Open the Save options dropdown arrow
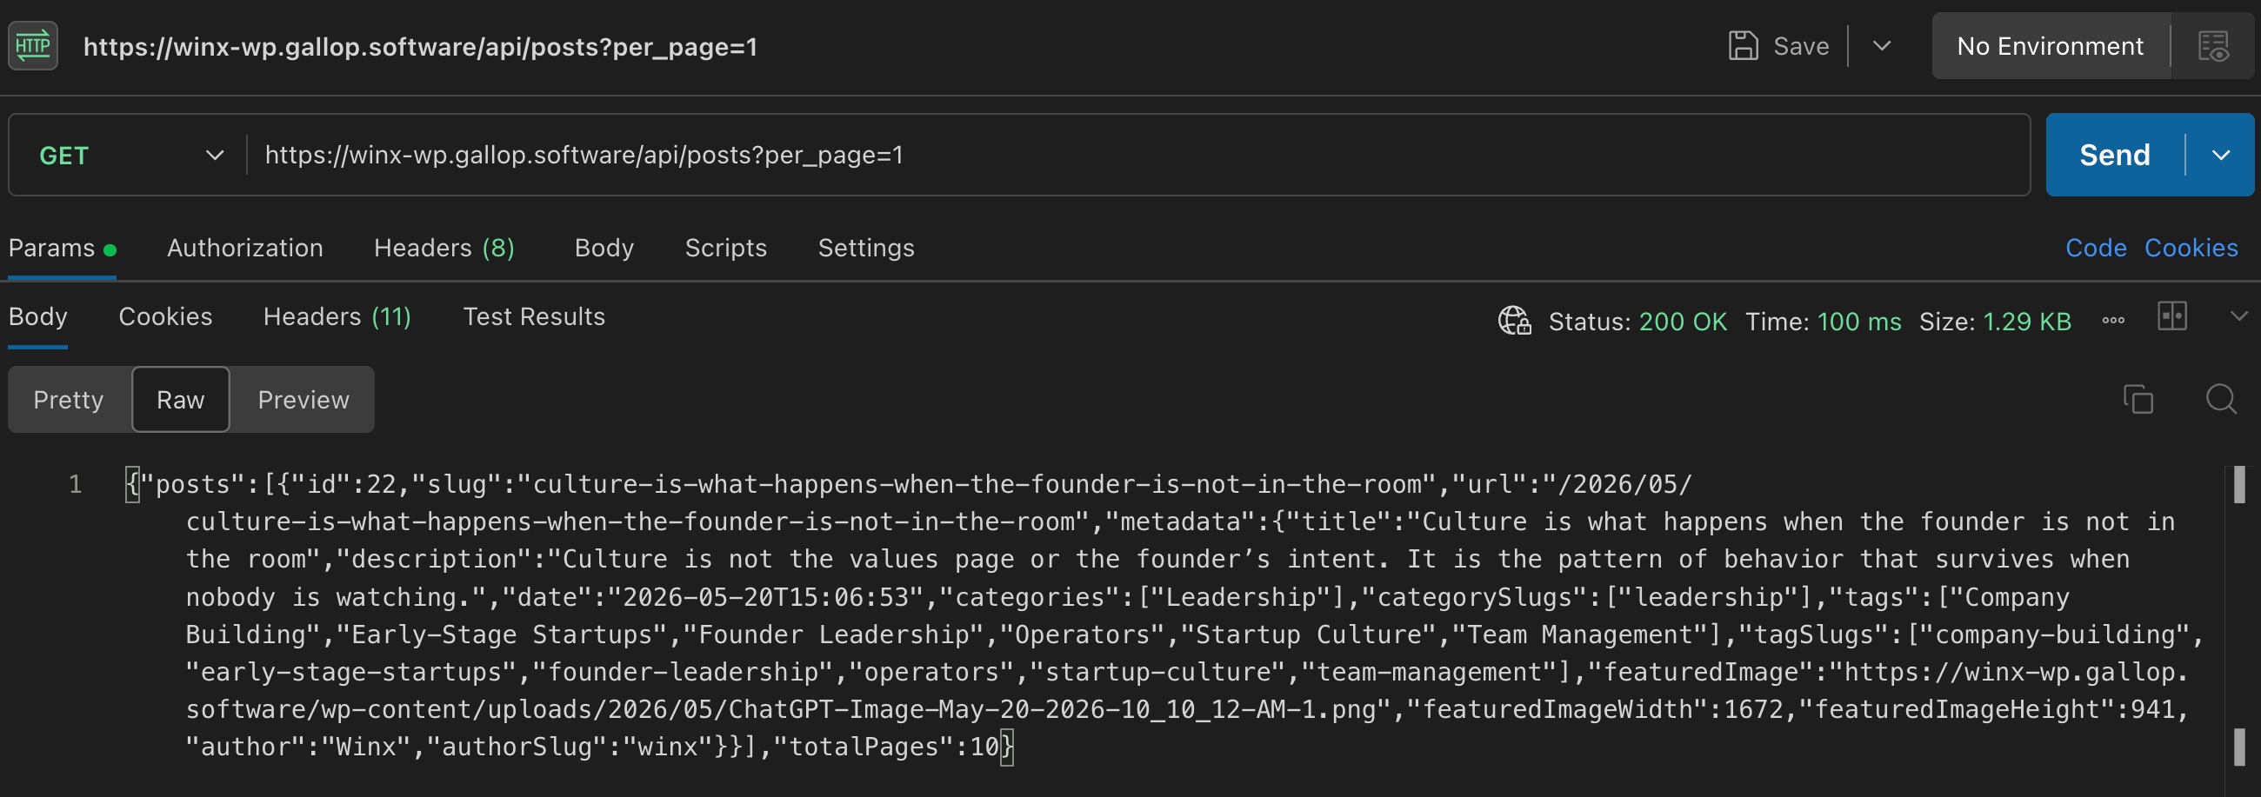Image resolution: width=2261 pixels, height=797 pixels. [x=1881, y=45]
